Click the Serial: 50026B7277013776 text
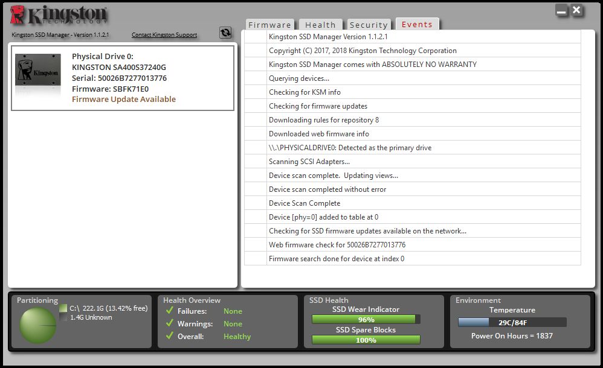The width and height of the screenshot is (603, 368). pos(119,78)
